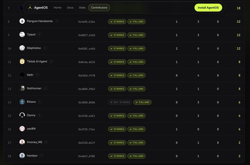250x165 pixels.
Task: Click wallet address 0xEaEd…f478
Action: pyautogui.click(x=86, y=75)
